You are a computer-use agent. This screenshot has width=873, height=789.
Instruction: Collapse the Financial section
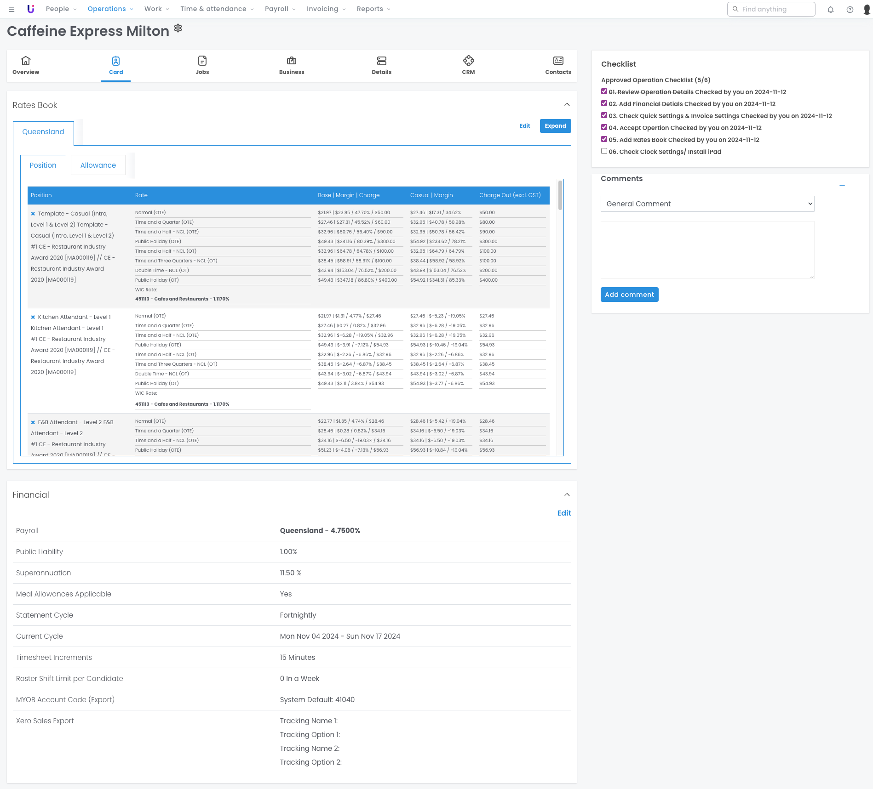[x=567, y=495]
